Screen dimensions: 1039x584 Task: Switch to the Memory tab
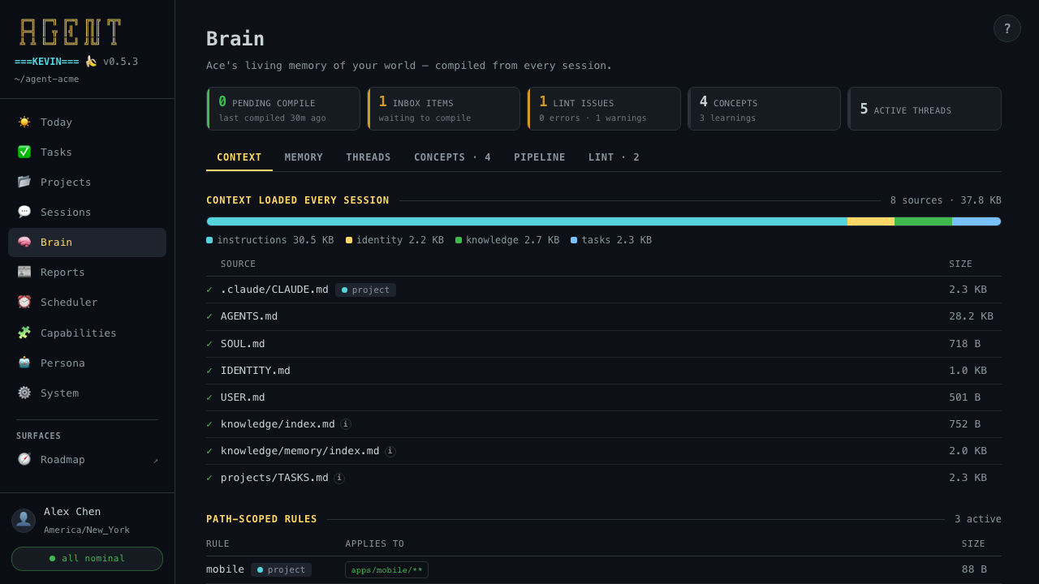point(304,157)
